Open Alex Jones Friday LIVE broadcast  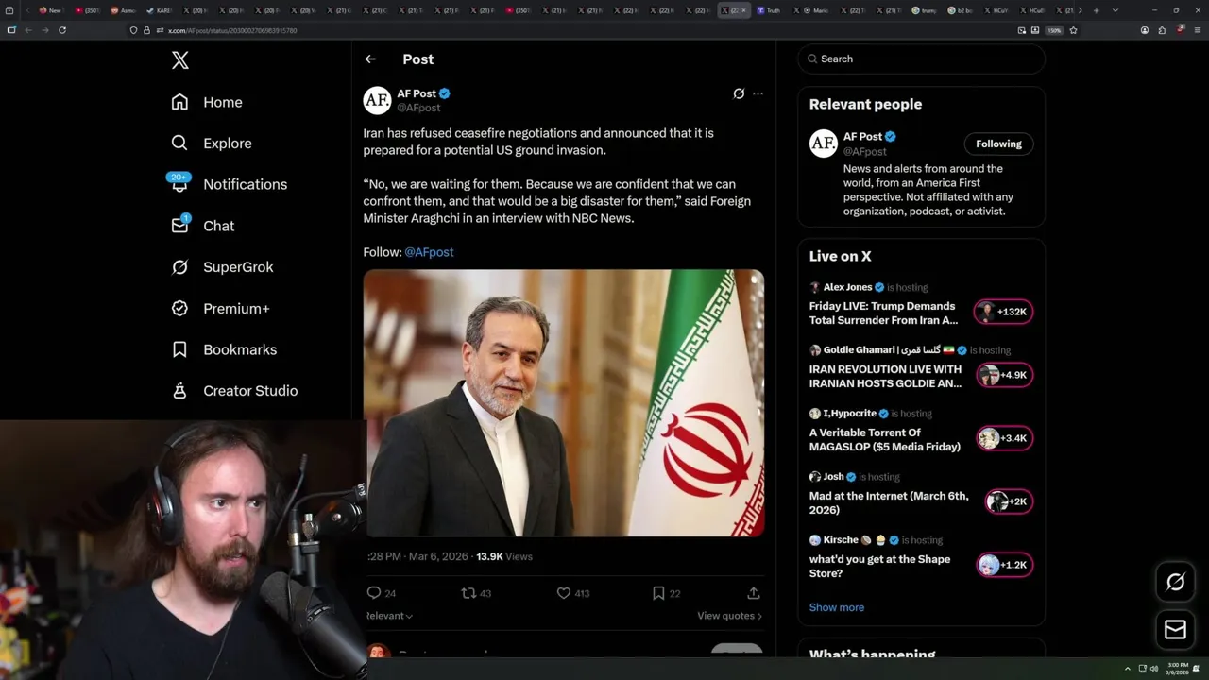pyautogui.click(x=883, y=314)
